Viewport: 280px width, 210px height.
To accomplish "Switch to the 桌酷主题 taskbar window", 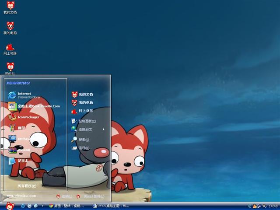I will [x=111, y=206].
